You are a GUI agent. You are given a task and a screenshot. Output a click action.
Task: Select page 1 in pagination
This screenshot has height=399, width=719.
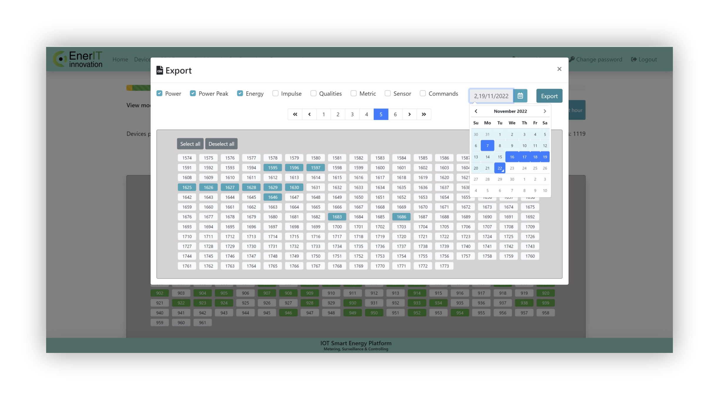(x=324, y=114)
